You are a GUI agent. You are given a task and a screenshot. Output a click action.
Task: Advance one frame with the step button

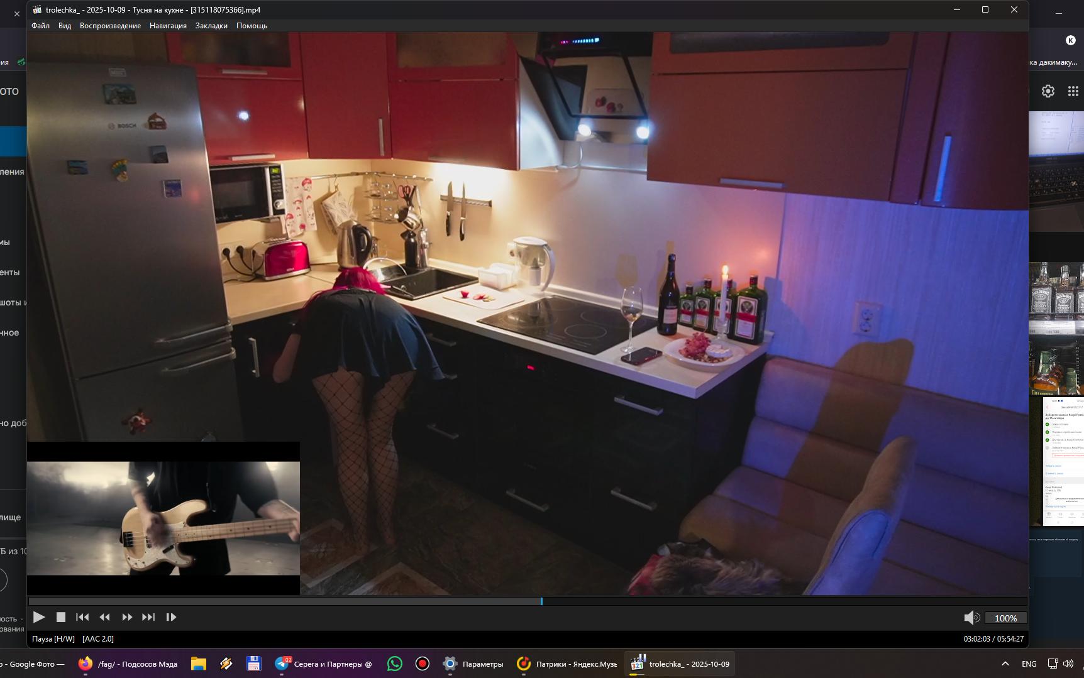pyautogui.click(x=171, y=617)
